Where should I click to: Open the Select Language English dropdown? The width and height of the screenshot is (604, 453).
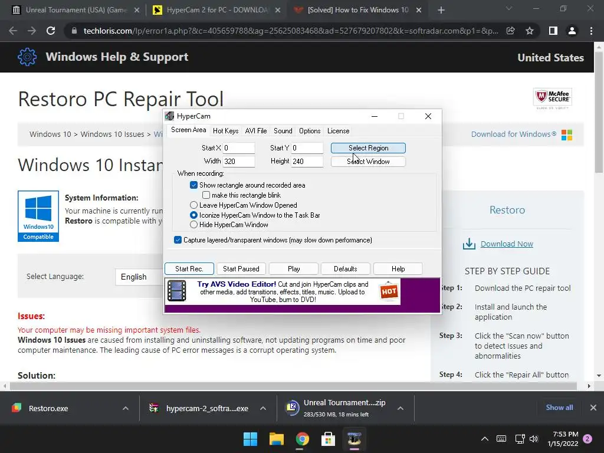click(x=139, y=277)
